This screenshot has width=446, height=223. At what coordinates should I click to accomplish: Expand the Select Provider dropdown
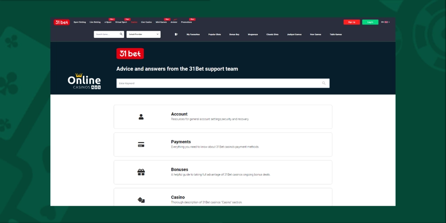click(143, 34)
